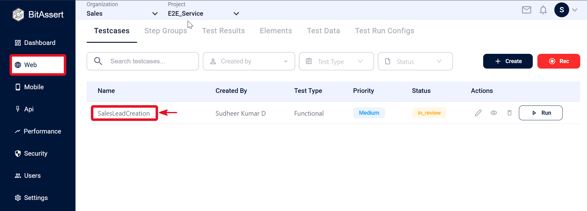Click the search magnifier icon

point(98,61)
